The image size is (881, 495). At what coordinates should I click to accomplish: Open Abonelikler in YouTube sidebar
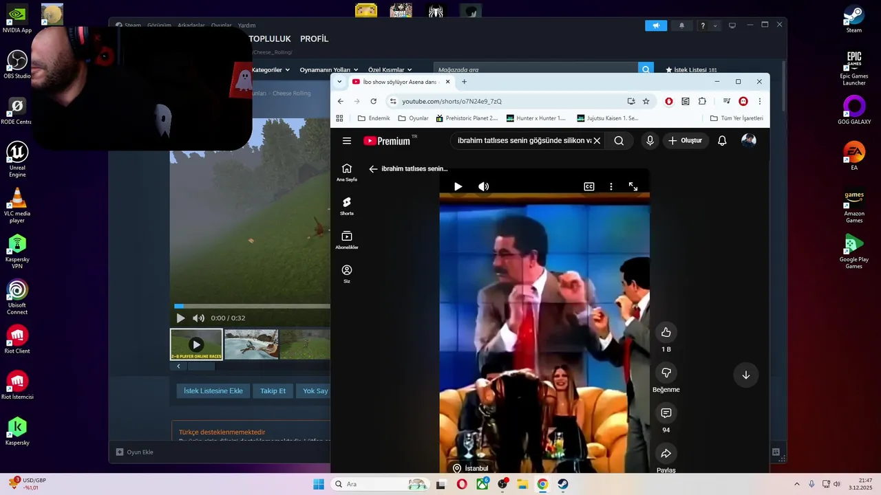click(x=347, y=240)
